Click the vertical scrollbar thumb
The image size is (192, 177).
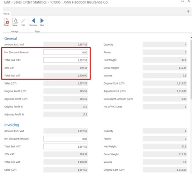[191, 69]
